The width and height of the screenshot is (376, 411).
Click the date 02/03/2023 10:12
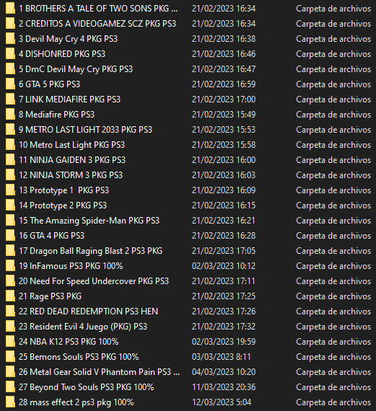pyautogui.click(x=224, y=266)
